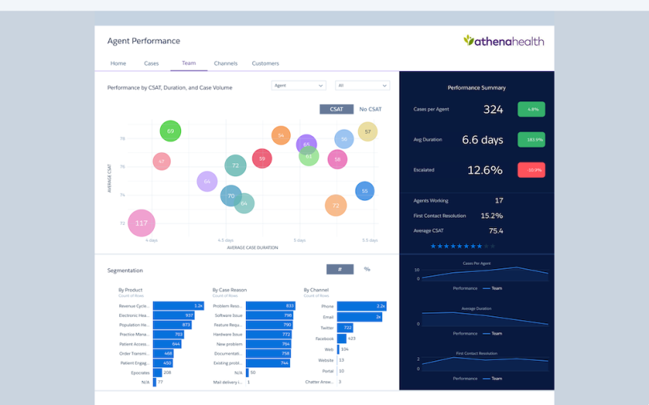Click the magenta 58 bubble

click(x=337, y=159)
